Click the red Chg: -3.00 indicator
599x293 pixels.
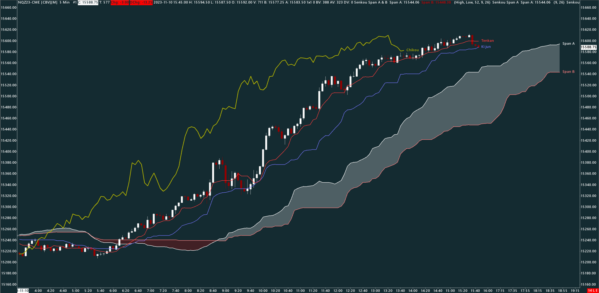coord(120,3)
